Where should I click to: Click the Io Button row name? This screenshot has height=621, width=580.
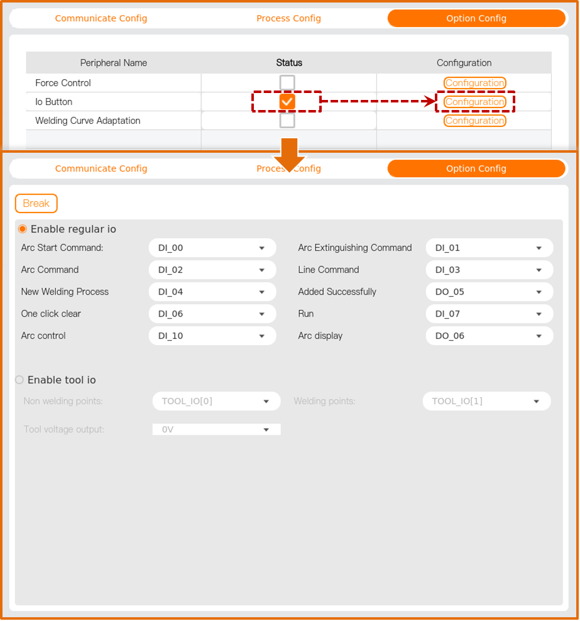(54, 102)
